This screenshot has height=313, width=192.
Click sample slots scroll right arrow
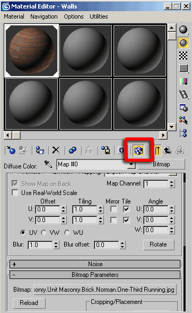163,135
